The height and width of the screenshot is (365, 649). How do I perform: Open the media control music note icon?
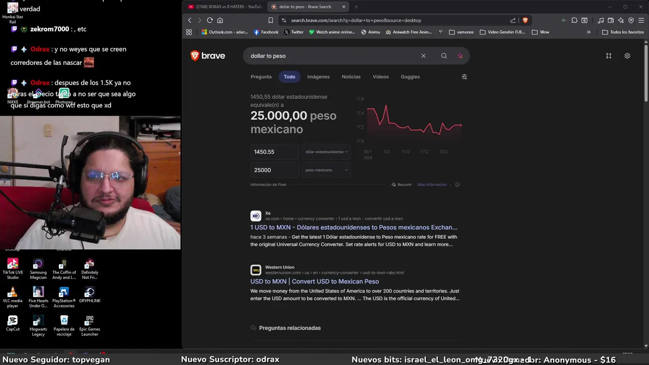(601, 20)
